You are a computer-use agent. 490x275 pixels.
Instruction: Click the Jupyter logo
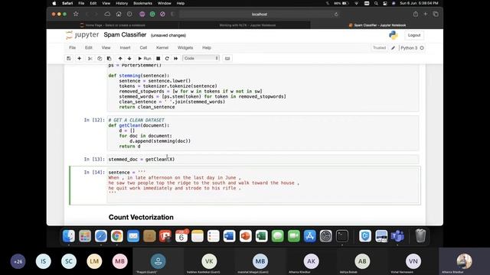coord(83,35)
